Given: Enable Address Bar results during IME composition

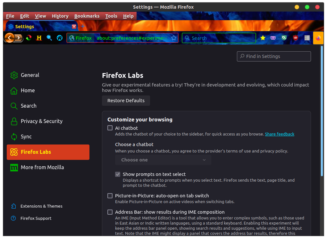Looking at the screenshot, I should pyautogui.click(x=110, y=212).
